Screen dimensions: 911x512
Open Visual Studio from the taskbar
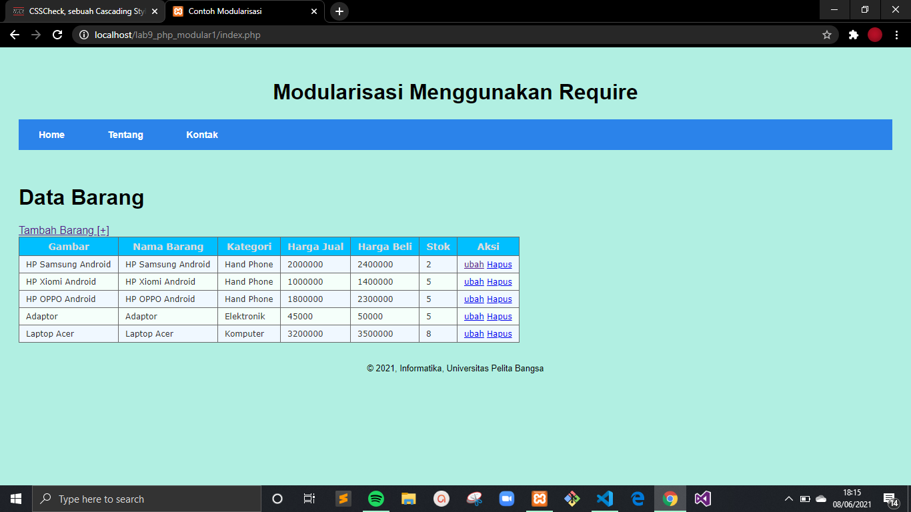(x=702, y=498)
